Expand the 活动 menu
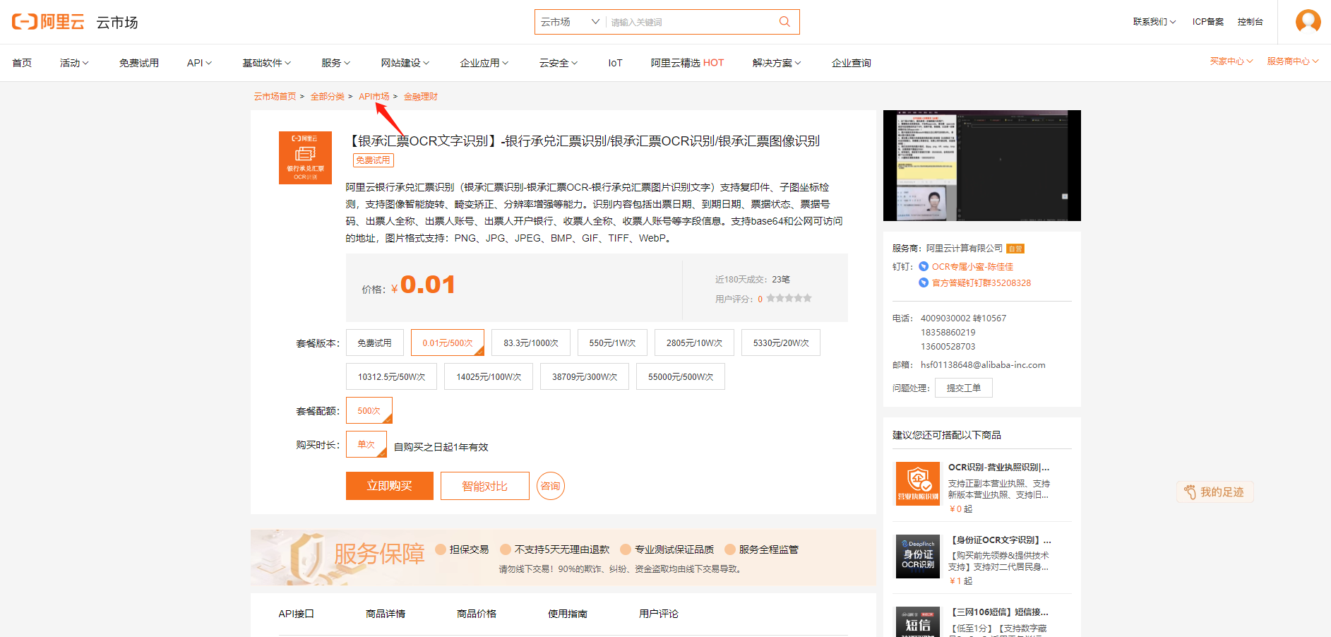Screen dimensions: 1331x637 [x=74, y=63]
